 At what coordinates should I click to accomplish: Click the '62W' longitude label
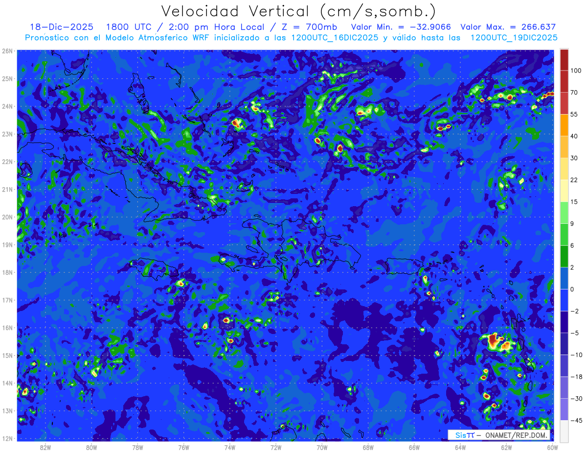[x=507, y=447]
